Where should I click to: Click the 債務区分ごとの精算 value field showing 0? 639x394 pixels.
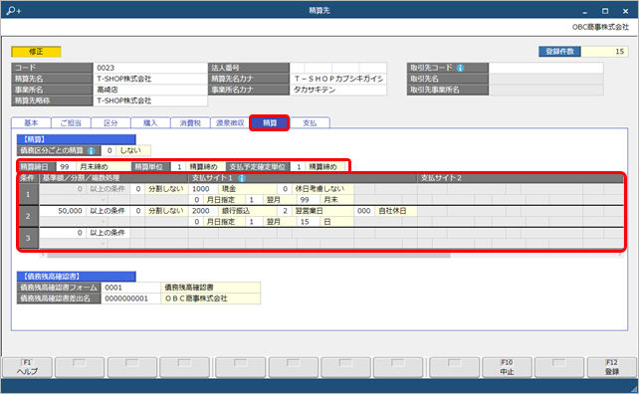click(x=108, y=151)
